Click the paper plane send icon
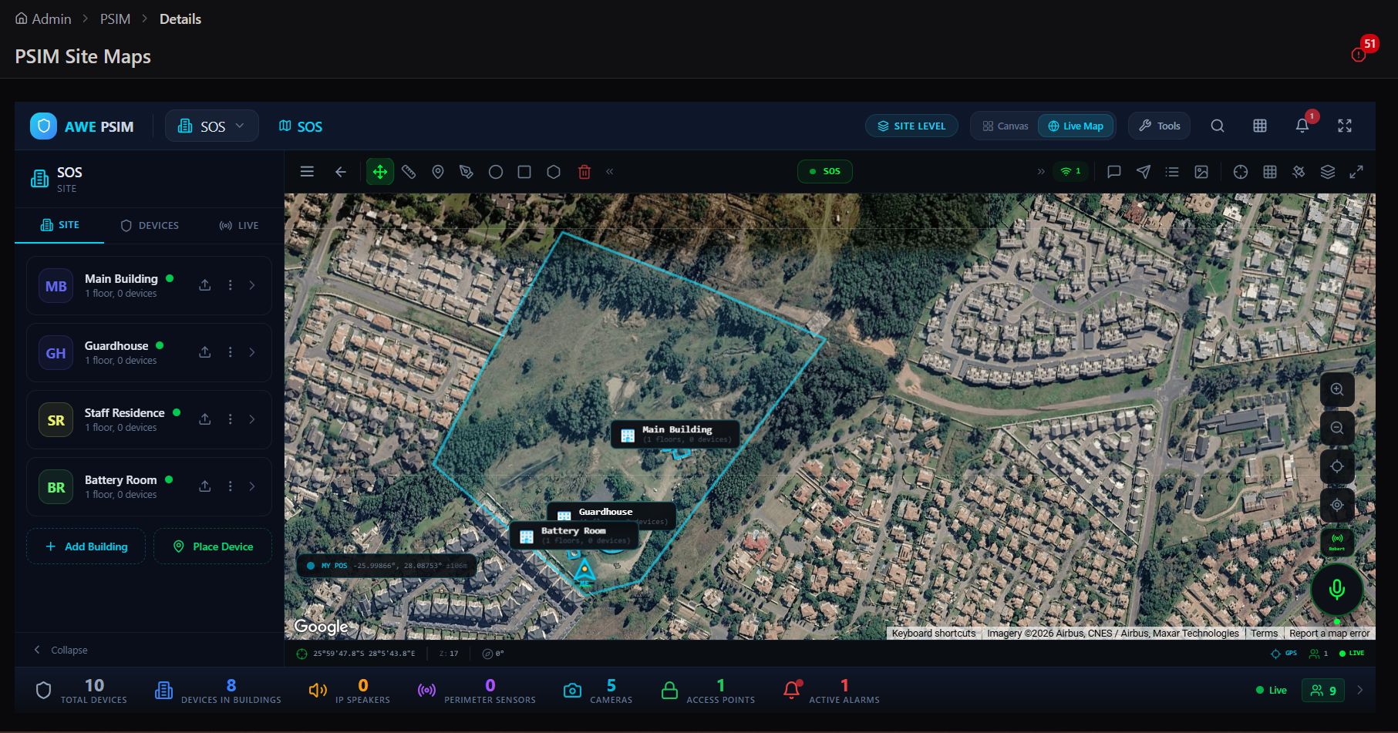Screen dimensions: 1398x733 pos(1144,172)
